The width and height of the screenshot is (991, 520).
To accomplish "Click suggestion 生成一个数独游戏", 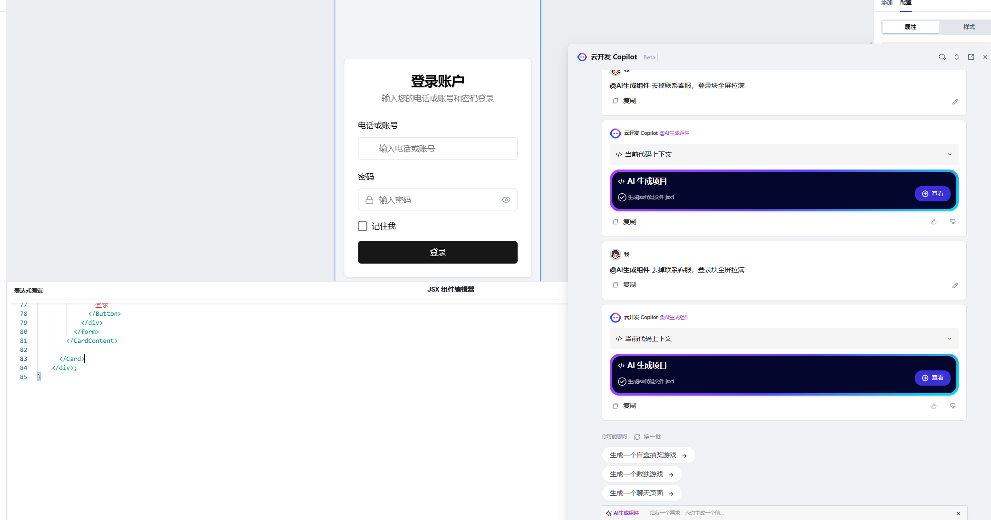I will 642,474.
